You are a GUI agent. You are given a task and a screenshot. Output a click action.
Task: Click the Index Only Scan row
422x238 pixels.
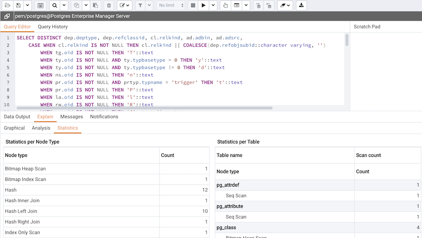click(x=106, y=233)
